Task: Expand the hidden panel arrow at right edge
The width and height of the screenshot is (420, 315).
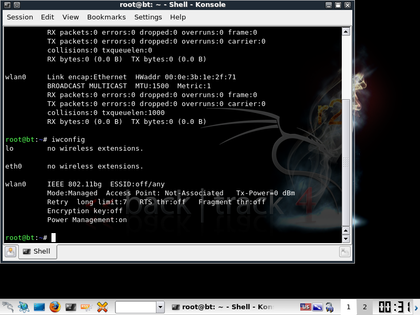Action: 416,307
